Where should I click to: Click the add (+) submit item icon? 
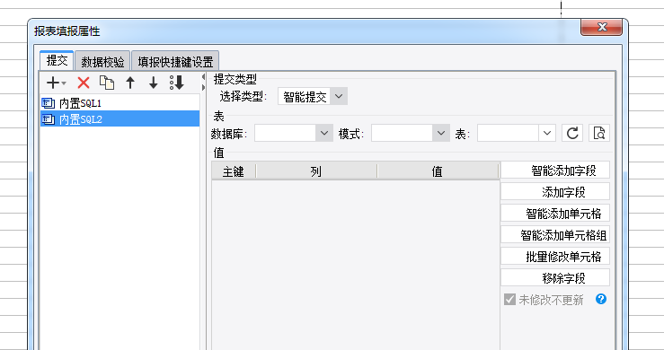(x=52, y=83)
